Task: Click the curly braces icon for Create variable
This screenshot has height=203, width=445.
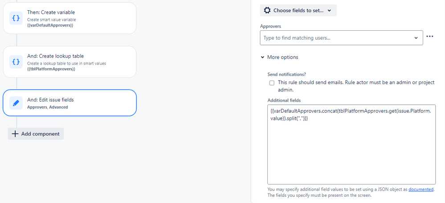Action: pos(16,18)
